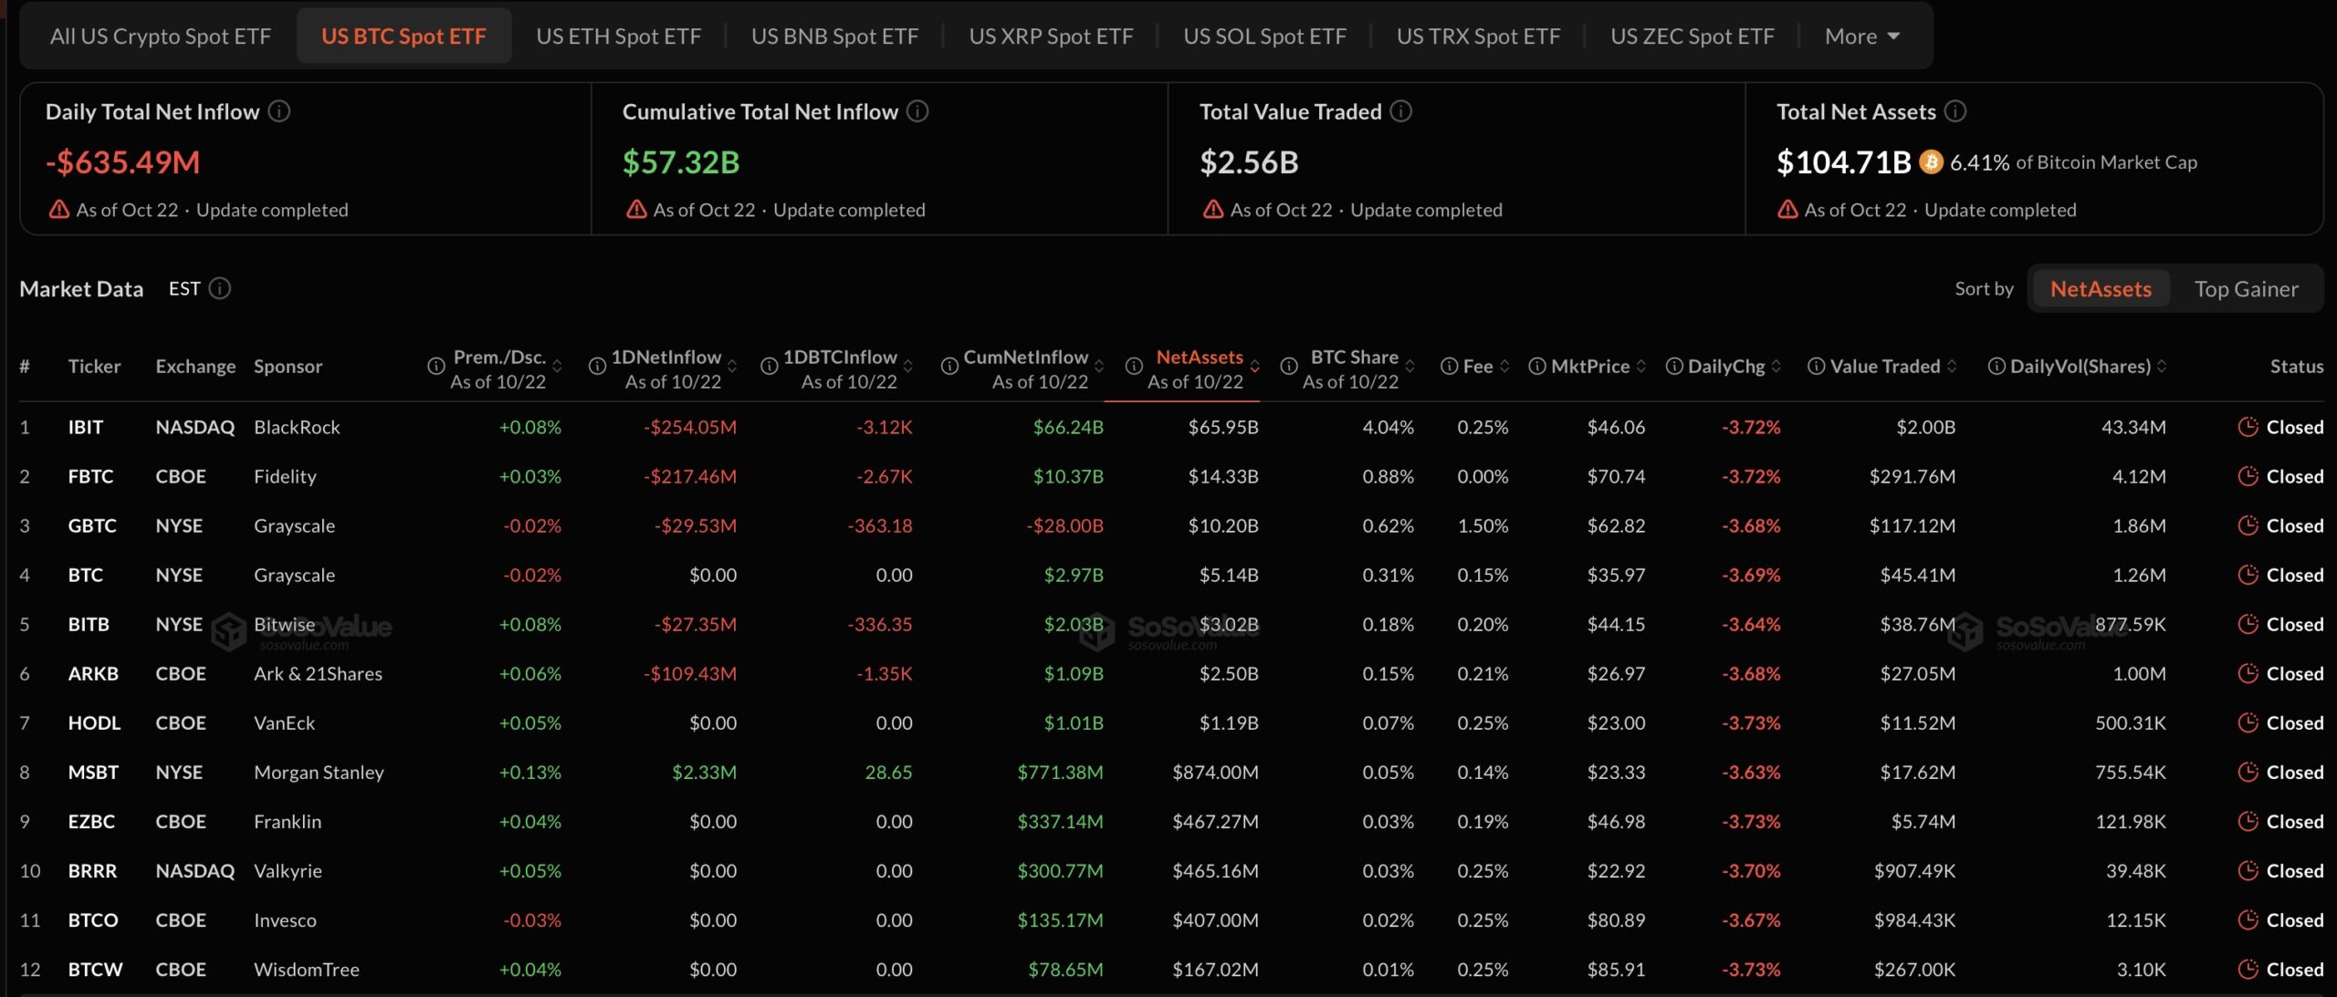2337x997 pixels.
Task: Open the info icon for the Value Traded column
Action: pyautogui.click(x=1817, y=366)
